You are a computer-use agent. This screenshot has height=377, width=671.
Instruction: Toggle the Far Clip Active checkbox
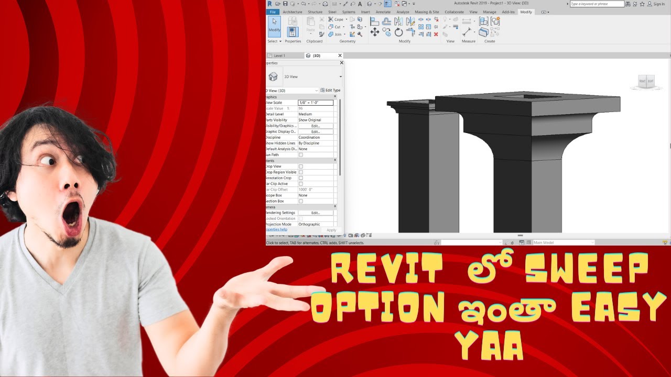coord(301,184)
